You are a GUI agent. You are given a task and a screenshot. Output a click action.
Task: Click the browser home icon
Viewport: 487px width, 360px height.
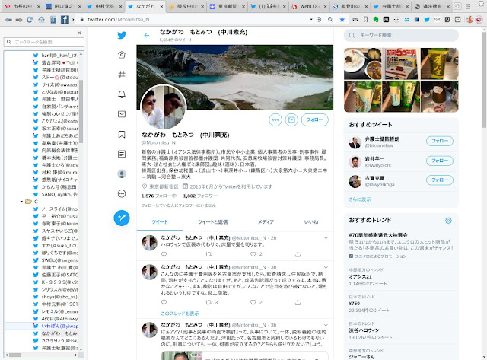tap(41, 20)
